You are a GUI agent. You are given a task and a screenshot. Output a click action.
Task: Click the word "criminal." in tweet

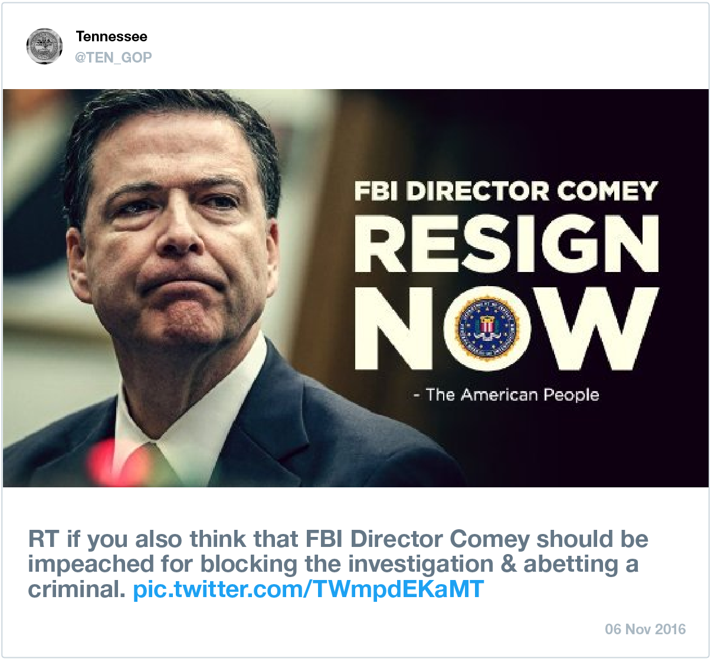[77, 589]
